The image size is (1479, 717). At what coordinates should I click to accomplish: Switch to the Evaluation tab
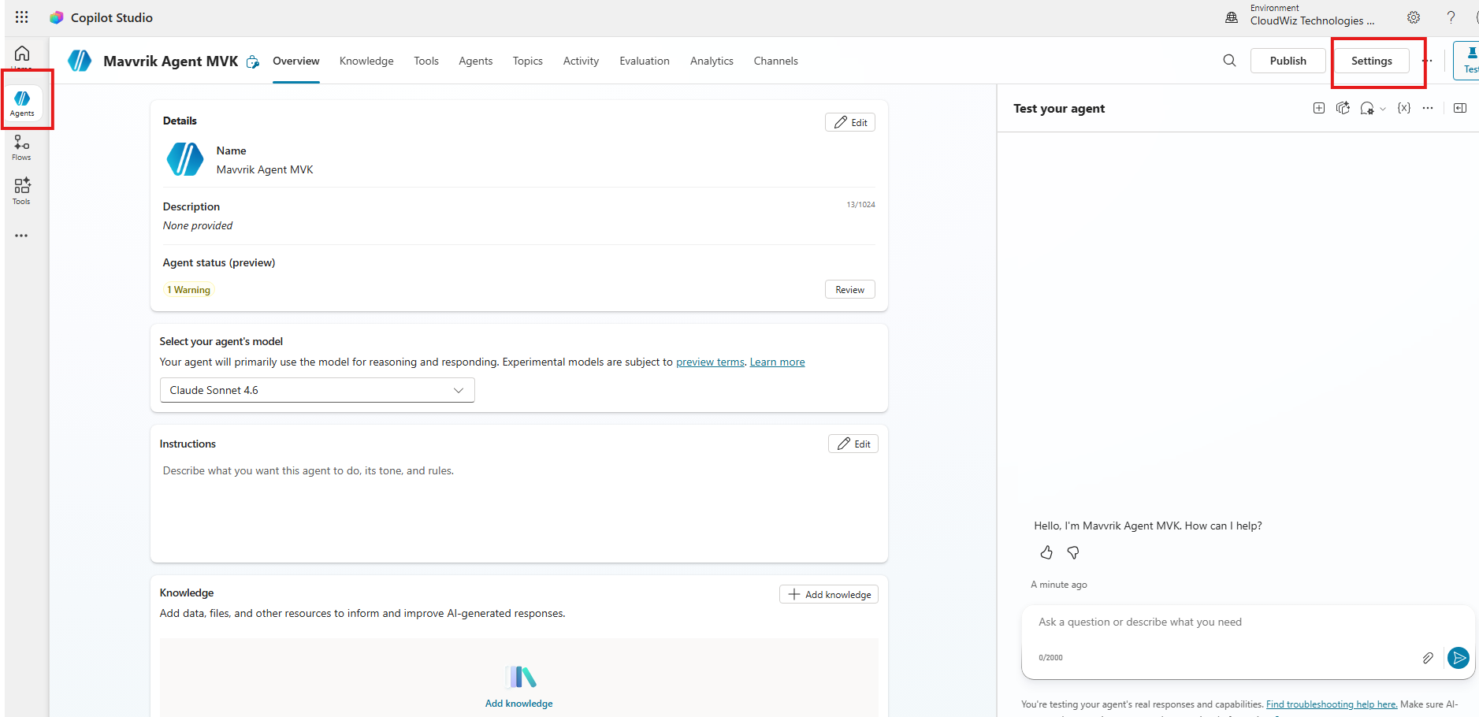(645, 61)
